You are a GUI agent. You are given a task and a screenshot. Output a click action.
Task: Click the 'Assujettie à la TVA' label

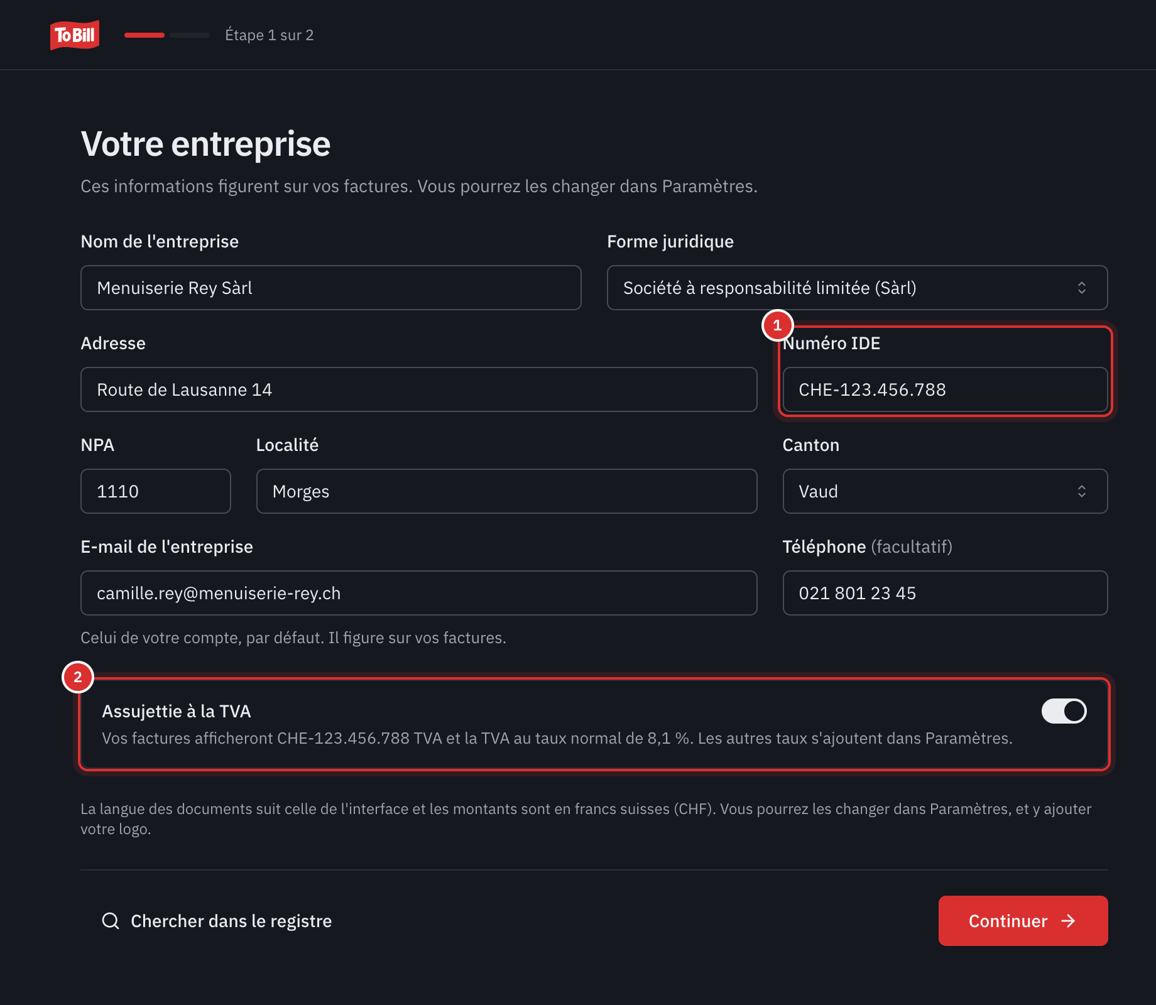coord(177,711)
